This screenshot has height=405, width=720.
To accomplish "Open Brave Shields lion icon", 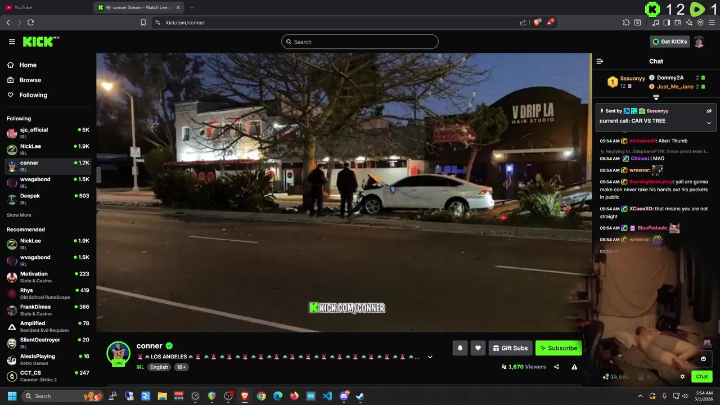I will (x=537, y=22).
